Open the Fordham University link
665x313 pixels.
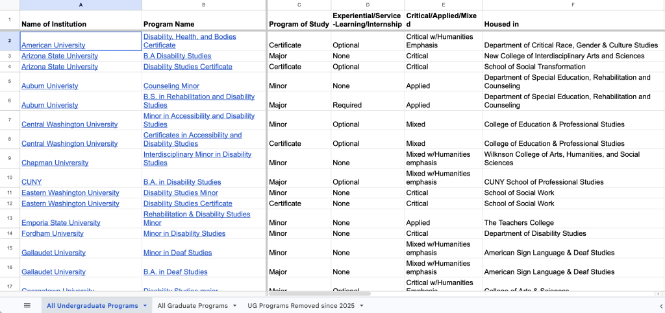pos(53,233)
